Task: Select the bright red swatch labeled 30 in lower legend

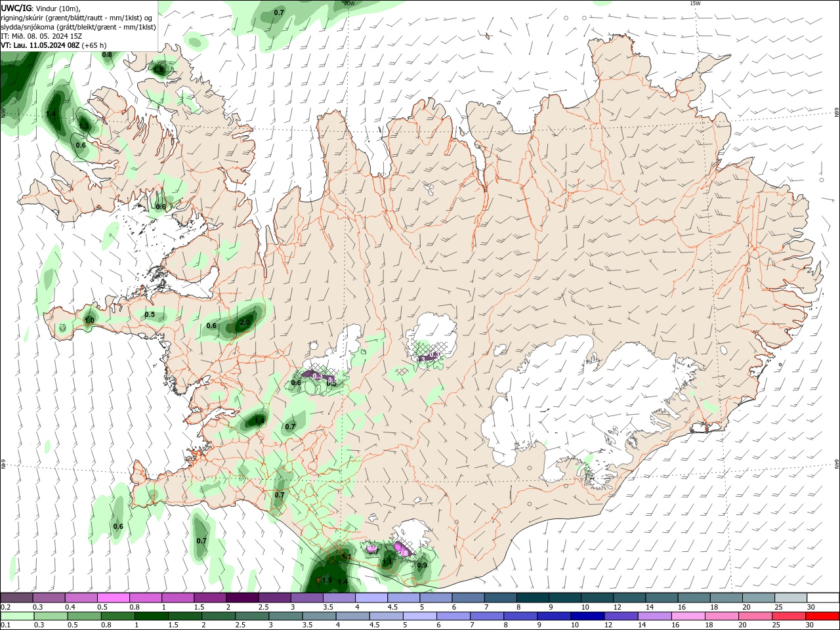Action: pos(822,616)
